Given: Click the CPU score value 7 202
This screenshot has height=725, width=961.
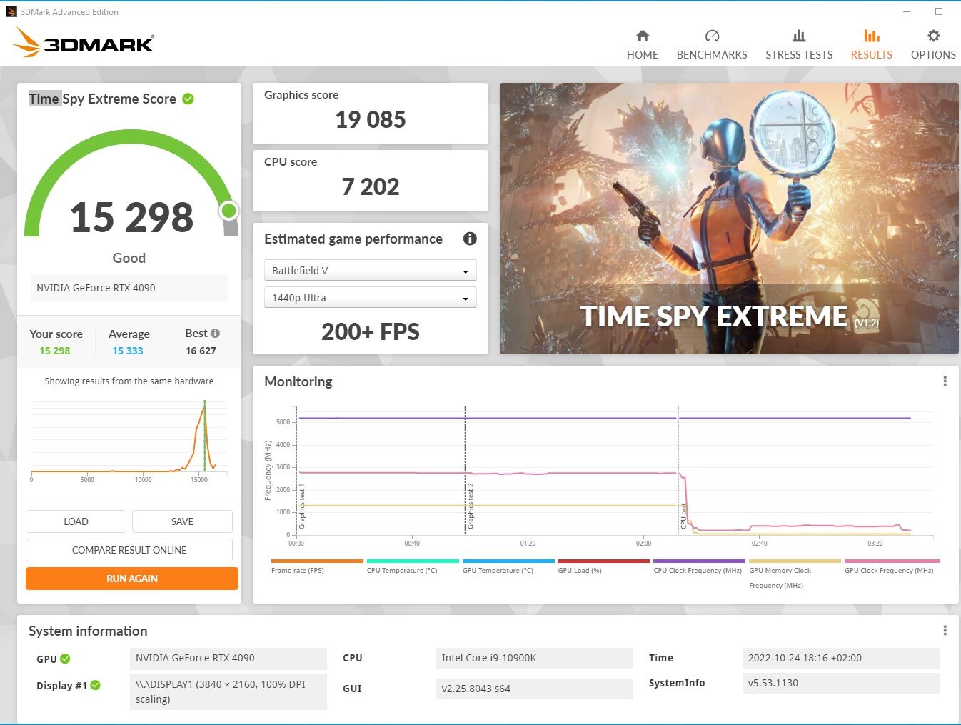Looking at the screenshot, I should [x=371, y=186].
